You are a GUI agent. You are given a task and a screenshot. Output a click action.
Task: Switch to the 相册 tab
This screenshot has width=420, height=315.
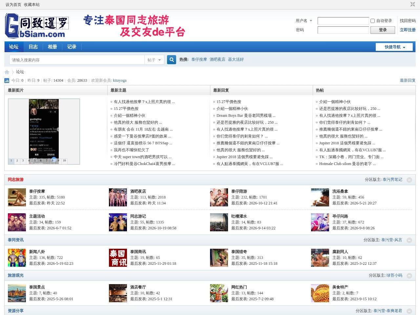tap(52, 47)
